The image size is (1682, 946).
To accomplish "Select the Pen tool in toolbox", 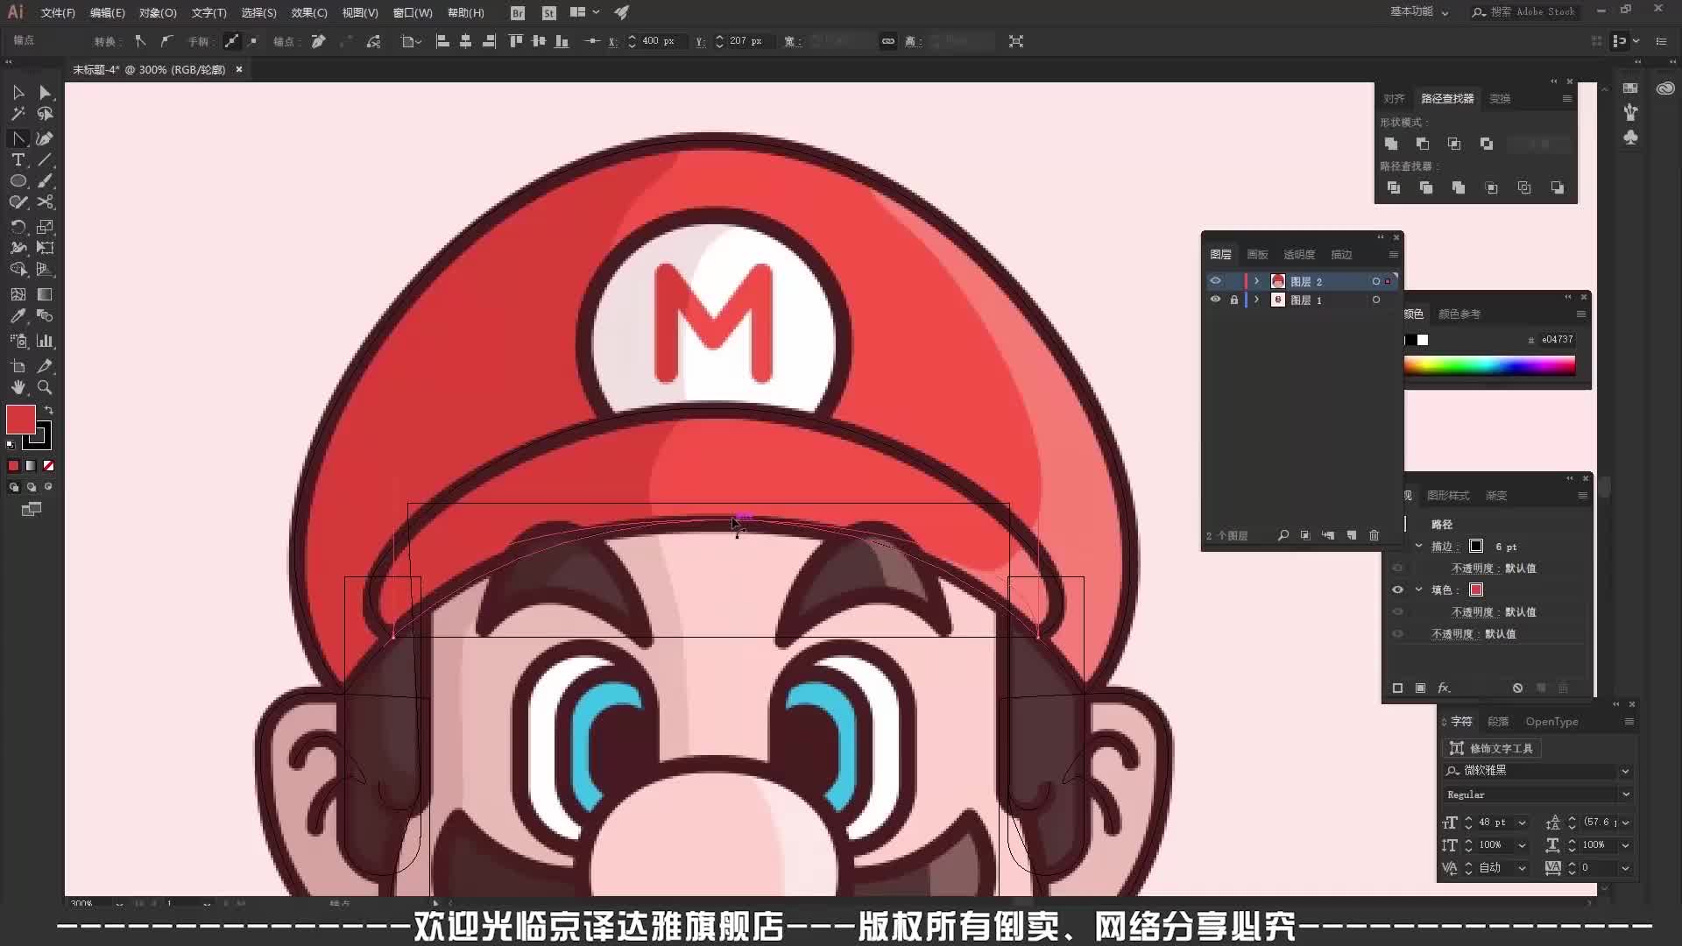I will 45,138.
